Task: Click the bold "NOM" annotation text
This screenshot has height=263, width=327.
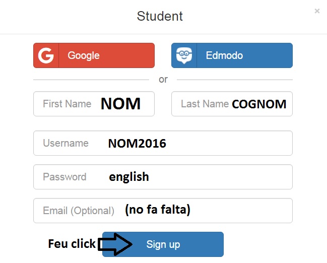Action: tap(120, 104)
